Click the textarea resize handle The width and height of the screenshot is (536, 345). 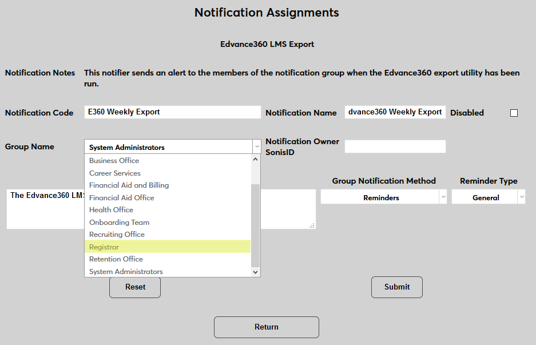312,225
